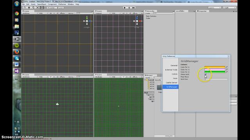Image resolution: width=250 pixels, height=140 pixels.
Task: Open the Wireframe shading dropdown in bottom-left Scene
Action: click(30, 77)
